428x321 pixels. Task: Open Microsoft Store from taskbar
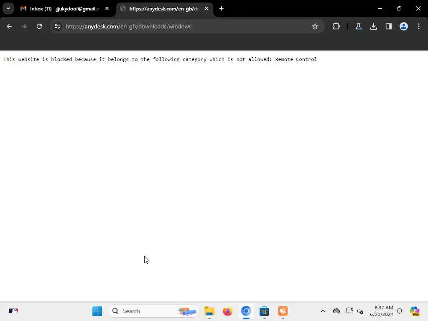(264, 311)
